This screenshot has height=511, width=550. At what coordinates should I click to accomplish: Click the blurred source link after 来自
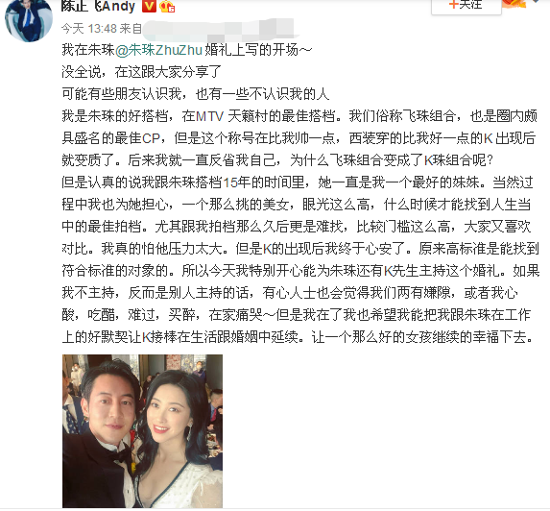pos(219,29)
